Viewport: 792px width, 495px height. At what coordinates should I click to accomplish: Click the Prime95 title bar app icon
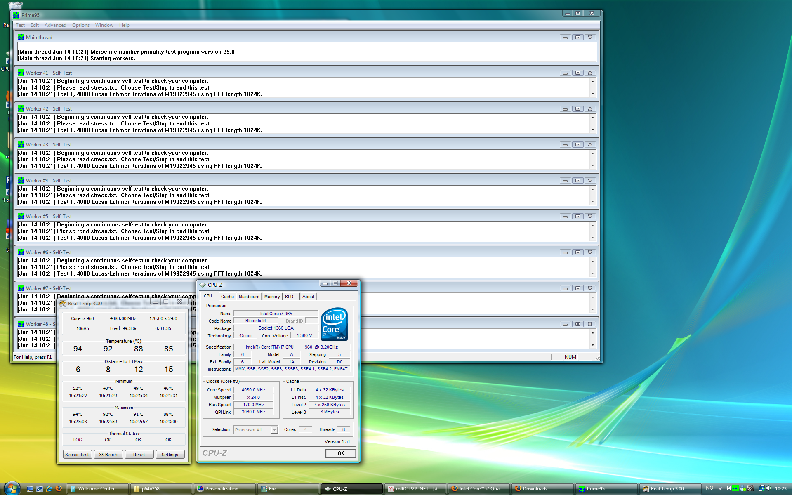coord(16,15)
